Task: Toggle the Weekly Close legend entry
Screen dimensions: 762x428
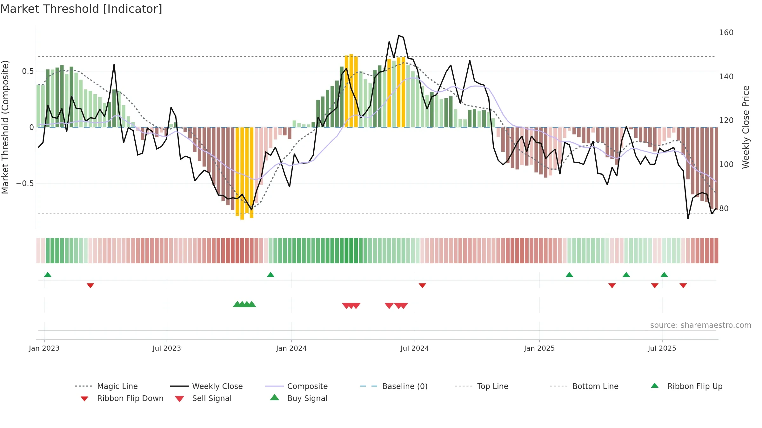Action: point(206,386)
